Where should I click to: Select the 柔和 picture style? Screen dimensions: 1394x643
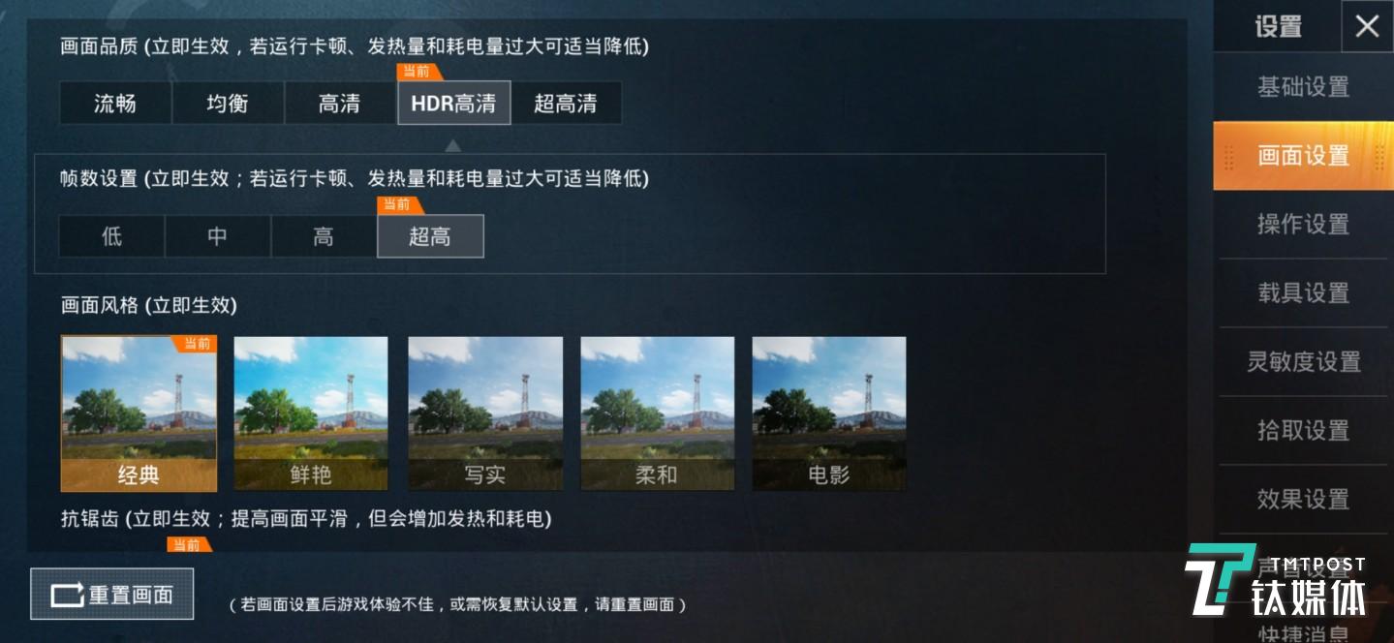pos(657,413)
